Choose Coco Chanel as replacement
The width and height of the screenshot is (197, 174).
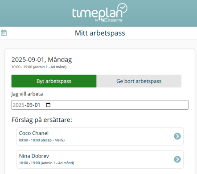[100, 137]
